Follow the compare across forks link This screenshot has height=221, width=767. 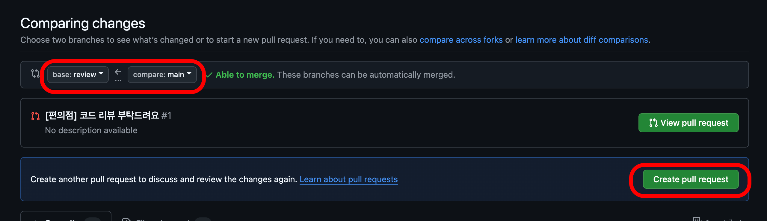point(461,40)
